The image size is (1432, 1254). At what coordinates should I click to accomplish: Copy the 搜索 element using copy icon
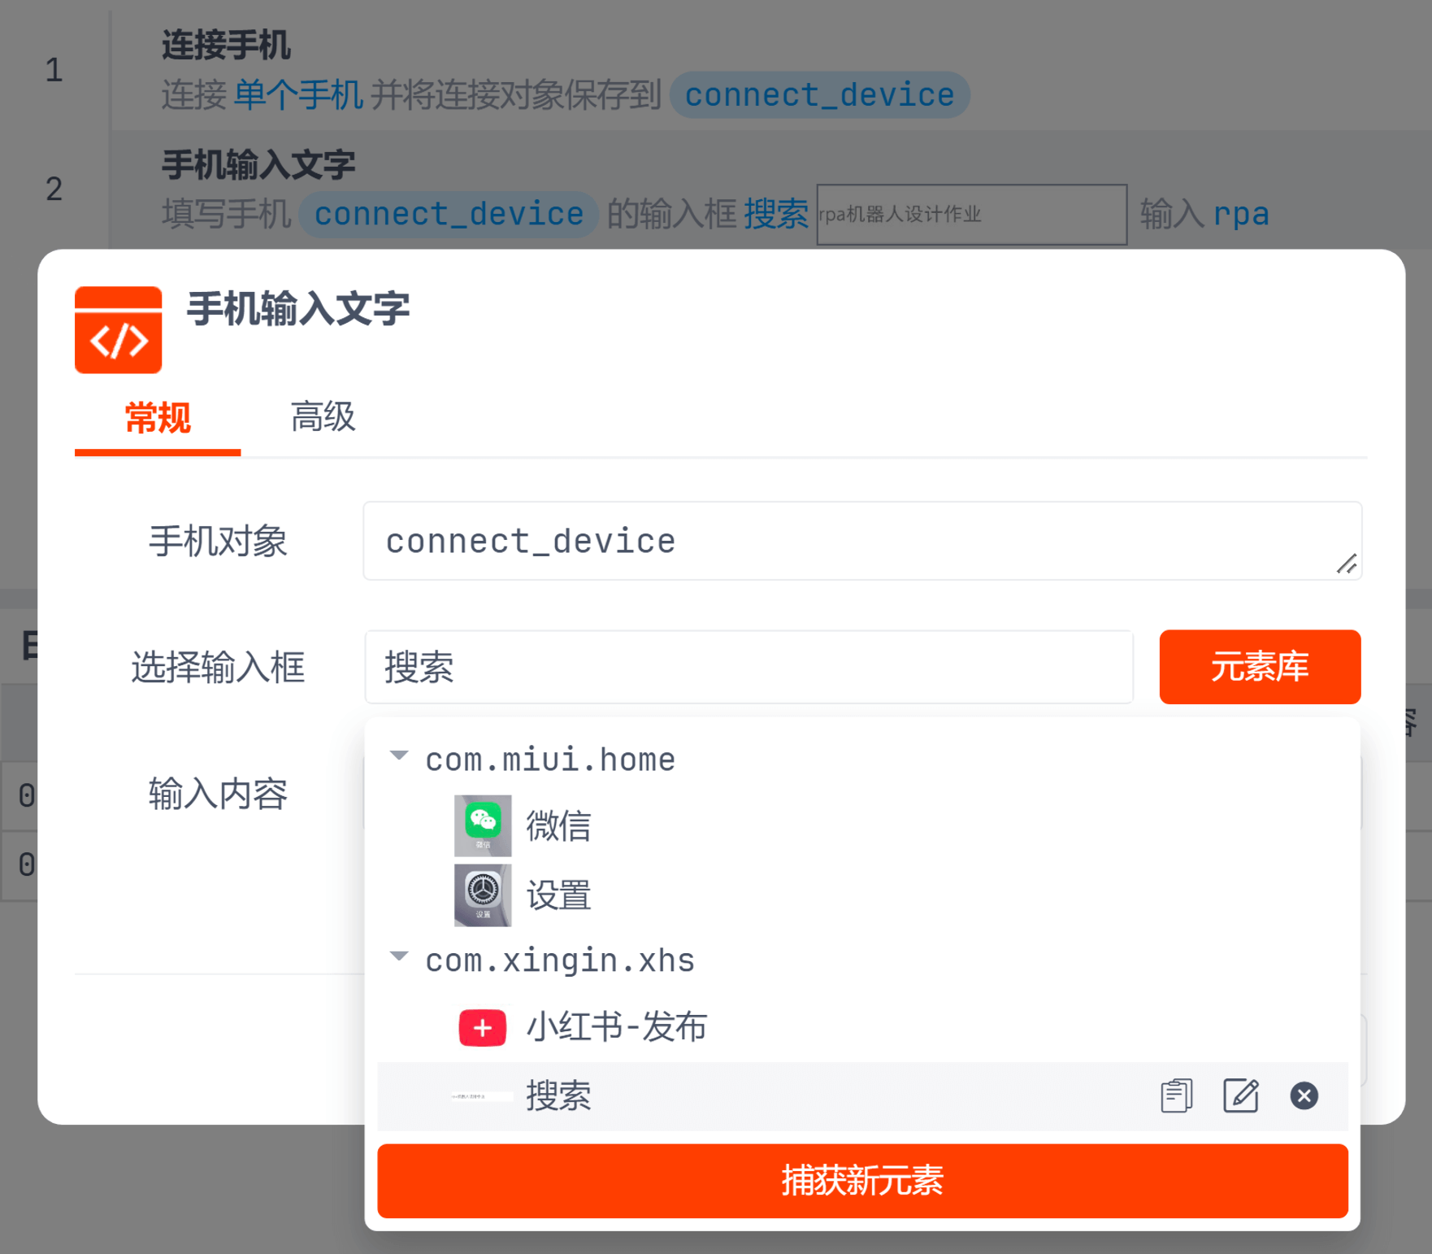point(1175,1095)
